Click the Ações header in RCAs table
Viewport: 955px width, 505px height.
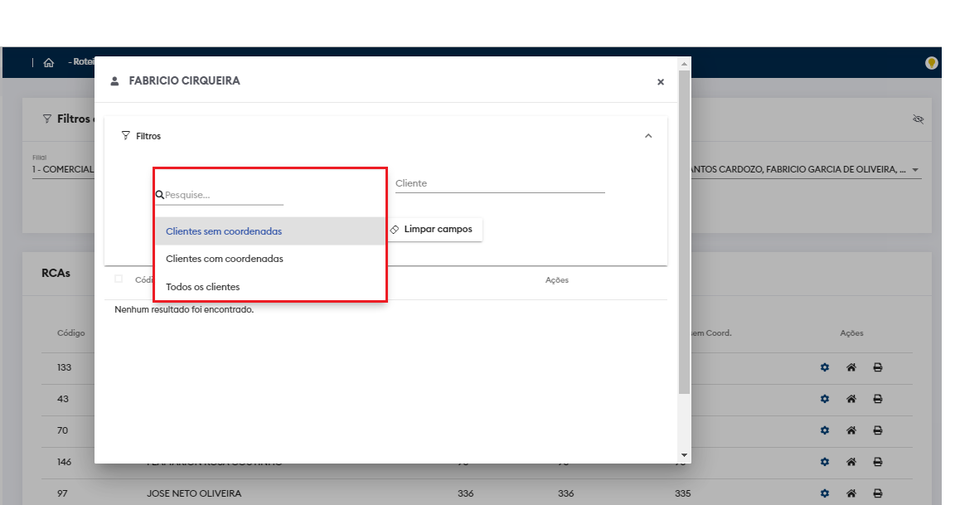coord(851,333)
